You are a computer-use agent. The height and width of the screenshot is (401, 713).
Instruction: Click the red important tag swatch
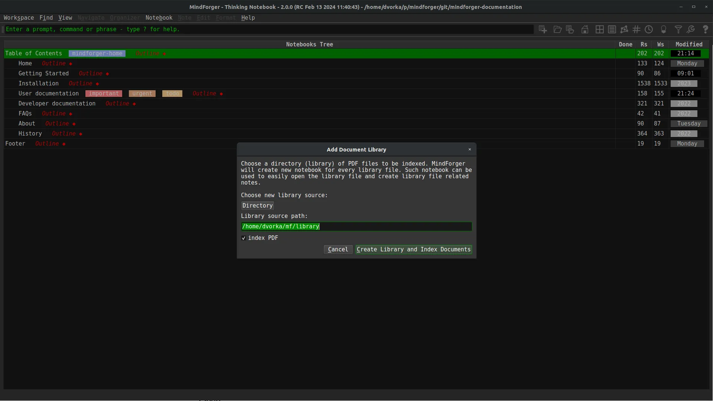click(104, 94)
